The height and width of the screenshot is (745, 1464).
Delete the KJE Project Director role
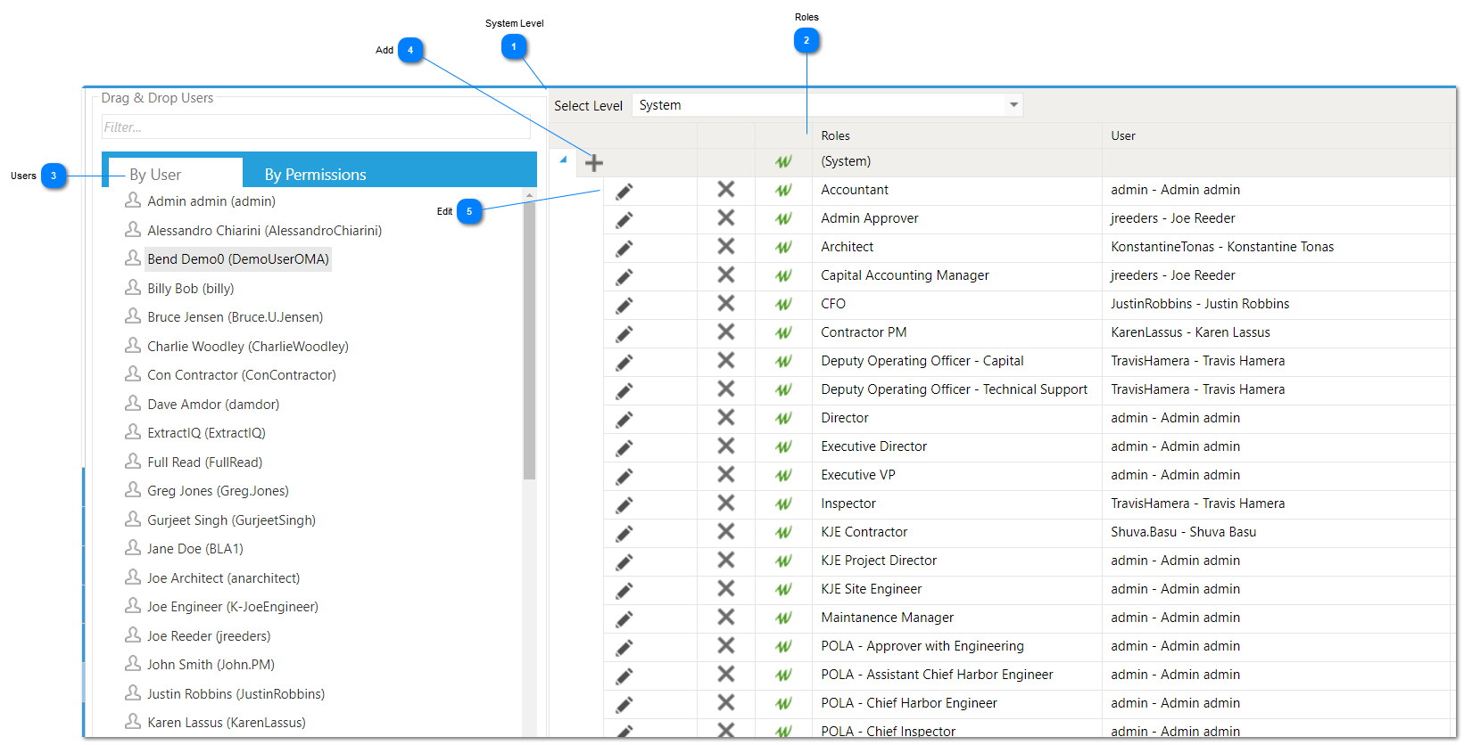(726, 560)
